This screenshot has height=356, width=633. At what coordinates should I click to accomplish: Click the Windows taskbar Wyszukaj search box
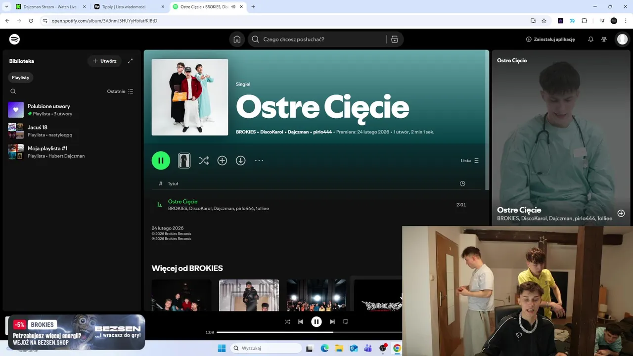coord(267,348)
